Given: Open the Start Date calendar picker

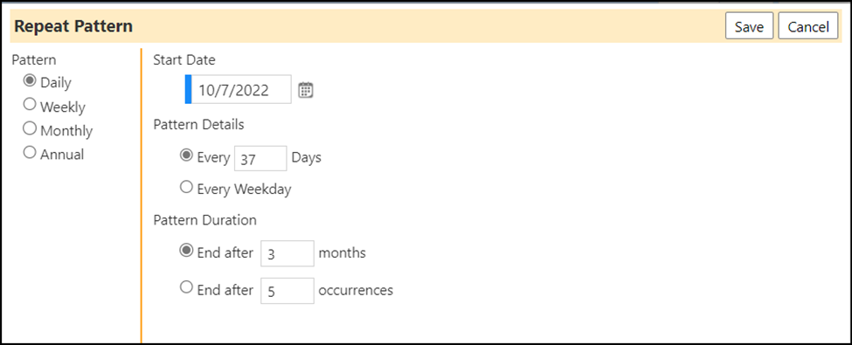Looking at the screenshot, I should coord(306,90).
